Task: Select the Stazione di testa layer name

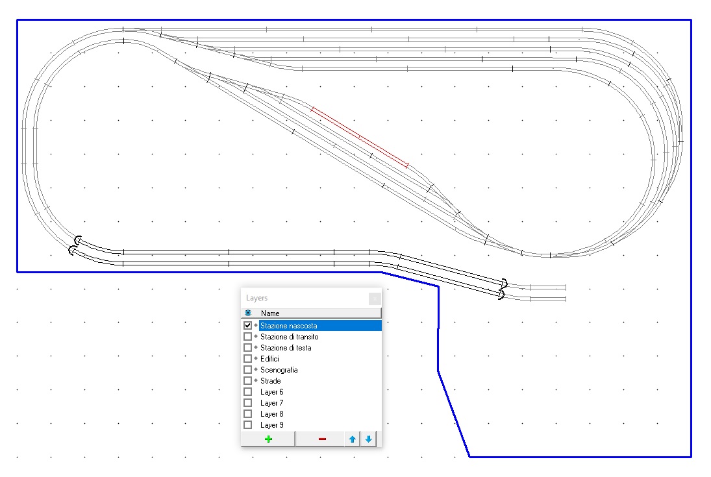Action: click(x=286, y=348)
